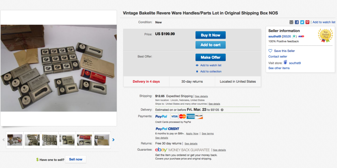Click the store icon next to southst9
The height and width of the screenshot is (168, 337).
[x=285, y=62]
